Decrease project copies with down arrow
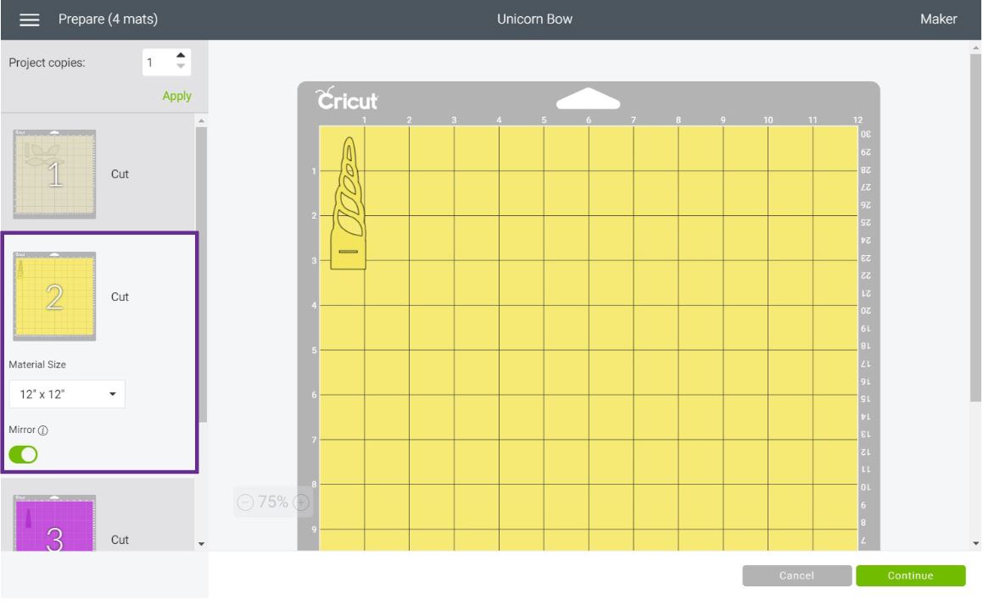 coord(181,66)
